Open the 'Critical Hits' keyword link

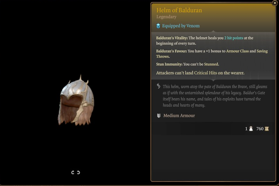(x=205, y=73)
